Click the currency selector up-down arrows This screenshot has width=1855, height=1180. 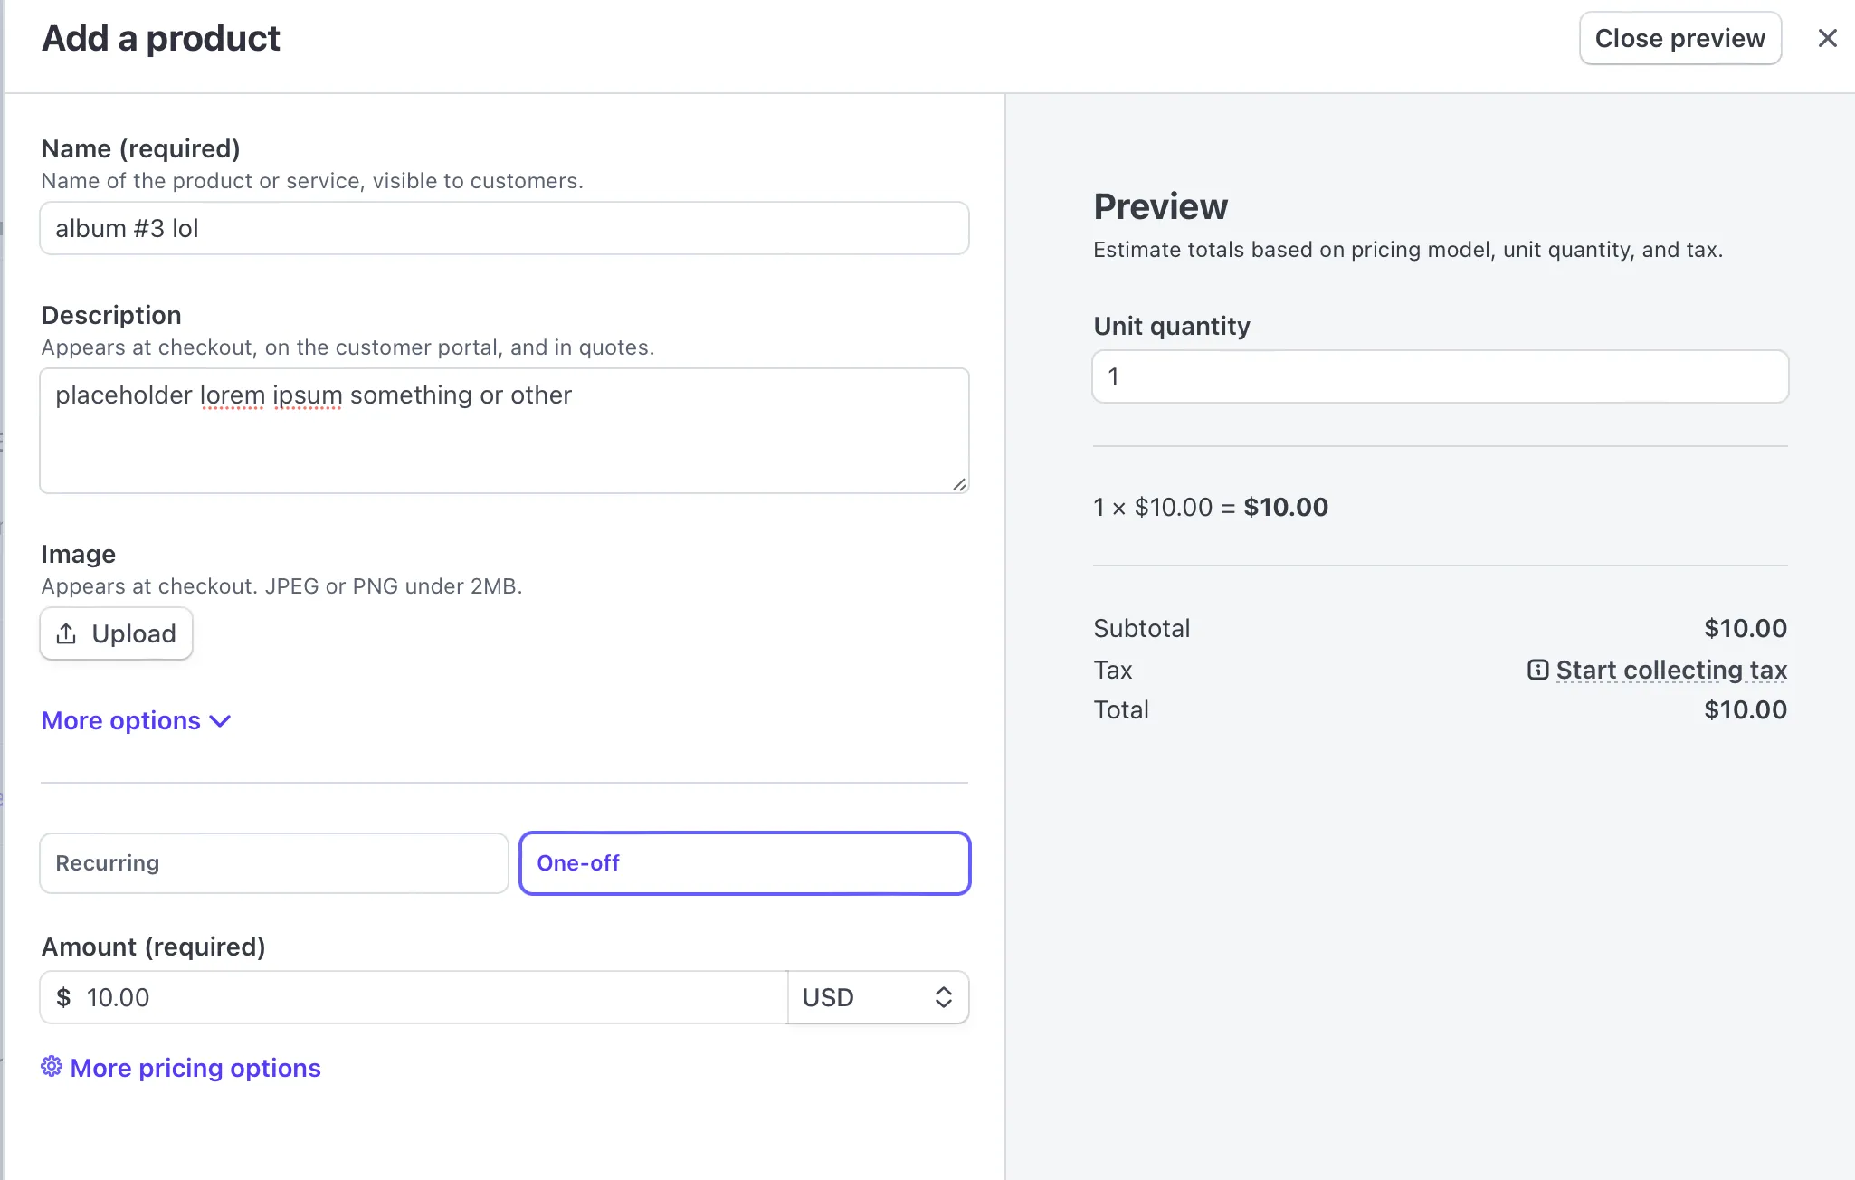click(x=943, y=997)
